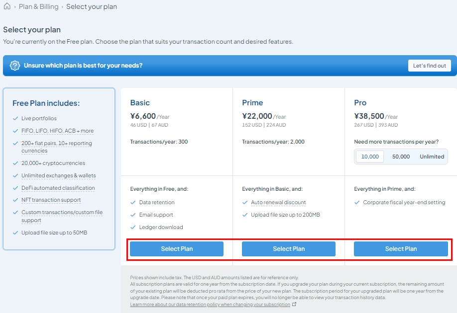457x313 pixels.
Task: Open Plan & Billing breadcrumb
Action: 38,6
